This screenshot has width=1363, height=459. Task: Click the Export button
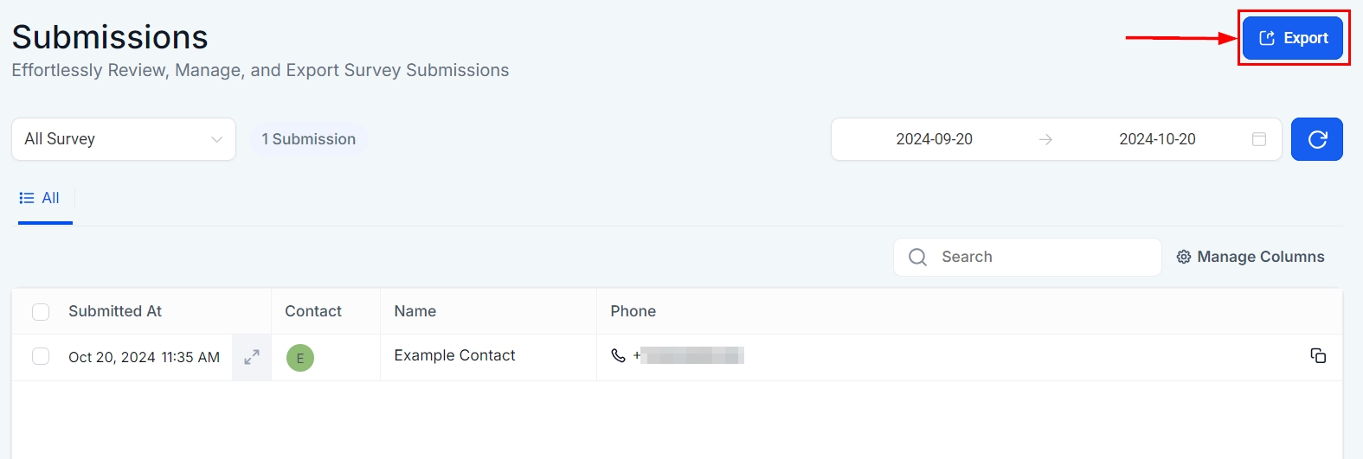pos(1293,38)
